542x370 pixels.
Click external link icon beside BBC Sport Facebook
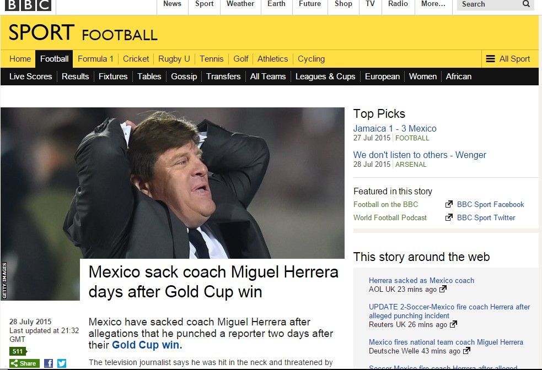[449, 204]
